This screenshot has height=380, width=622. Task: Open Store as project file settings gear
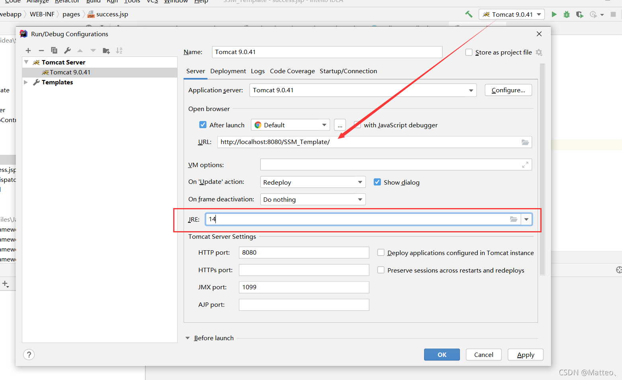point(539,53)
